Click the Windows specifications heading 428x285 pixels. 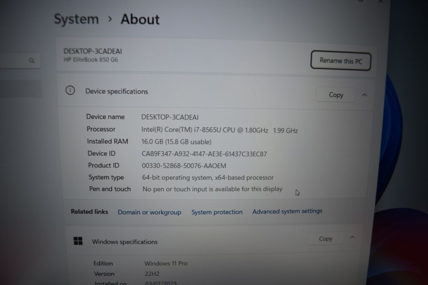125,242
